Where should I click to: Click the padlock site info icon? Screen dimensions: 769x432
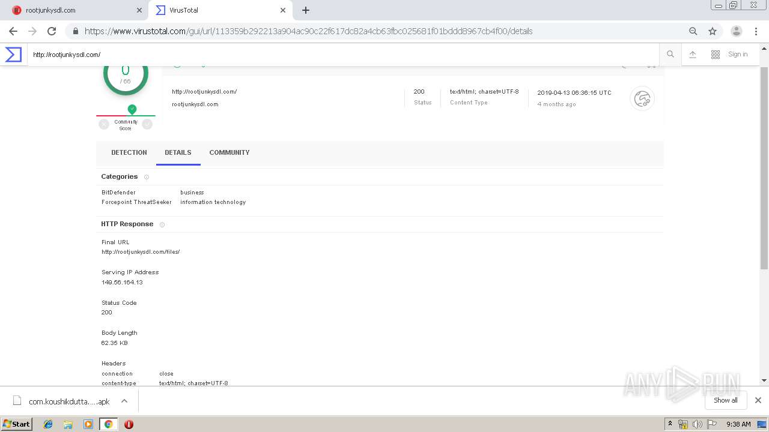(76, 31)
